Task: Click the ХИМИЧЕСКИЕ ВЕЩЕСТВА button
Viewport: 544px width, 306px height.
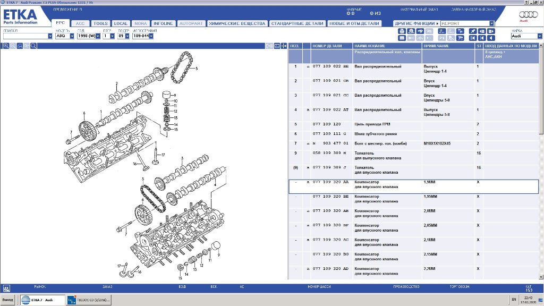Action: point(236,24)
